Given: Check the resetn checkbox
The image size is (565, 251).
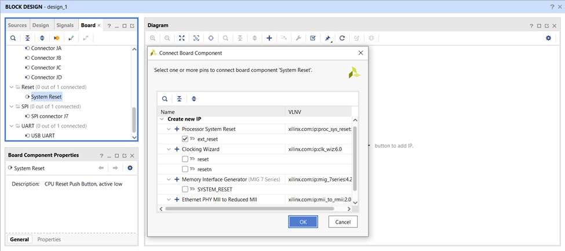Looking at the screenshot, I should click(x=185, y=169).
